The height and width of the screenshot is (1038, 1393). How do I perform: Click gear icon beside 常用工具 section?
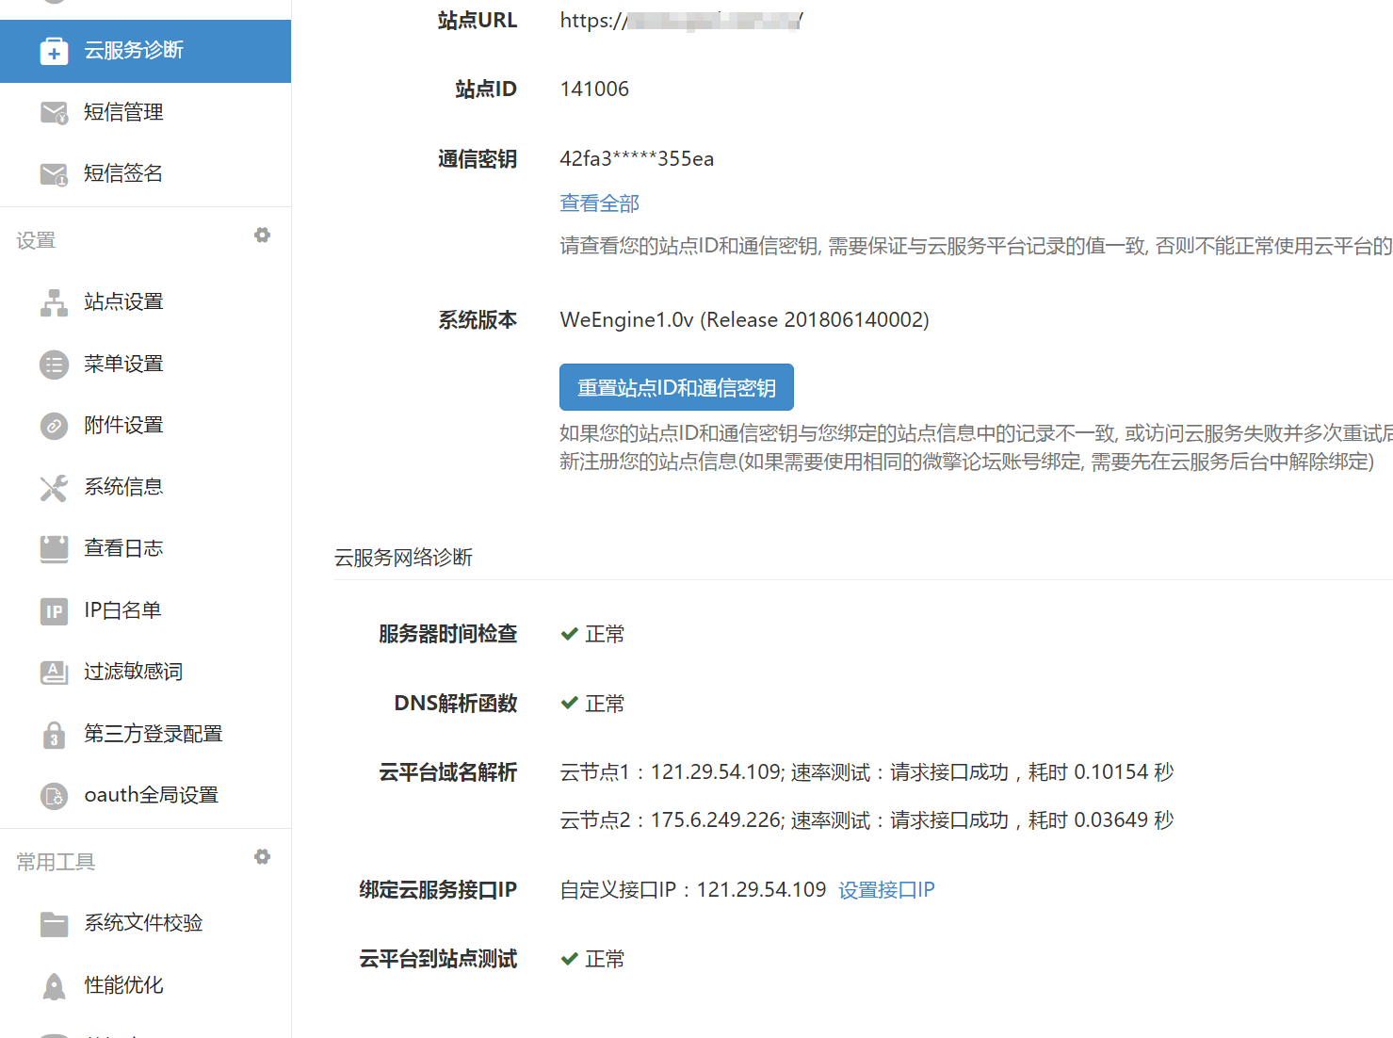262,856
